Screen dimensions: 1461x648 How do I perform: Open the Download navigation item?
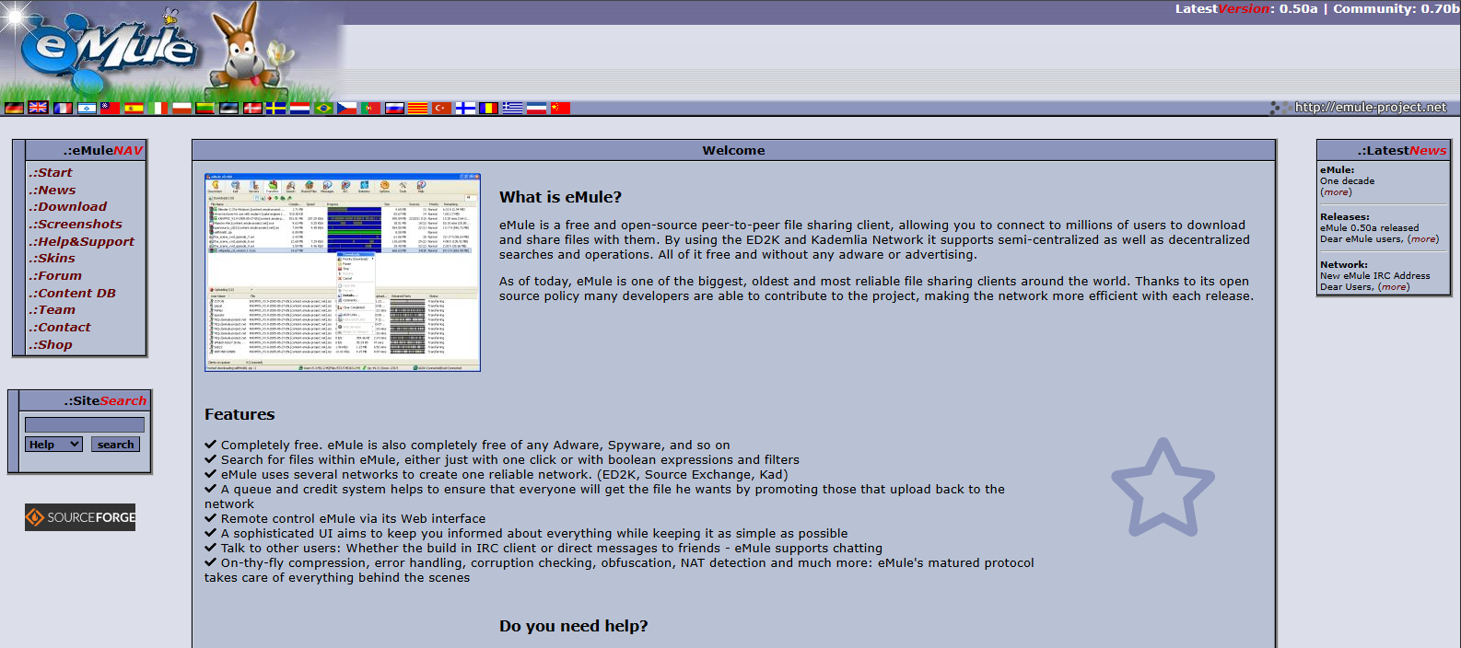pos(72,207)
